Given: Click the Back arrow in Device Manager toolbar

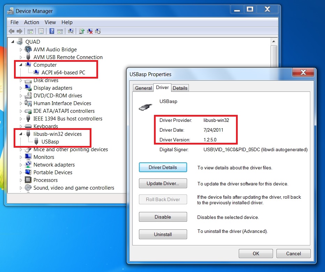Looking at the screenshot, I should point(12,31).
